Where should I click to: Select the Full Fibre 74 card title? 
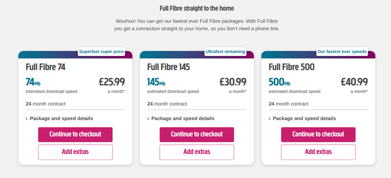tap(45, 67)
